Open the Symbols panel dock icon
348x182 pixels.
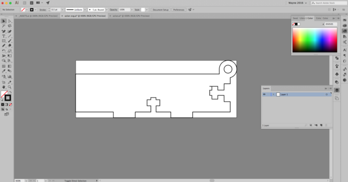[x=337, y=74]
